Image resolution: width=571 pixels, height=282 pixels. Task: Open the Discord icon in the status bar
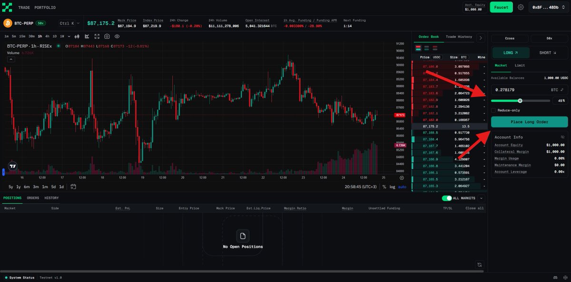point(555,277)
